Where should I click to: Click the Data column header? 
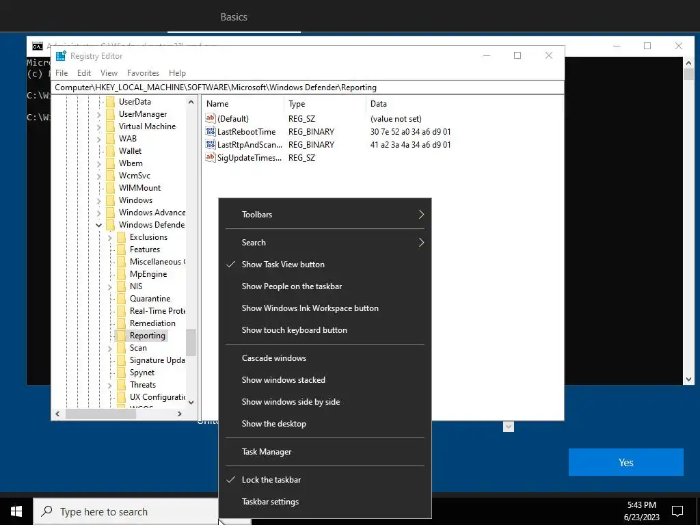[x=464, y=104]
